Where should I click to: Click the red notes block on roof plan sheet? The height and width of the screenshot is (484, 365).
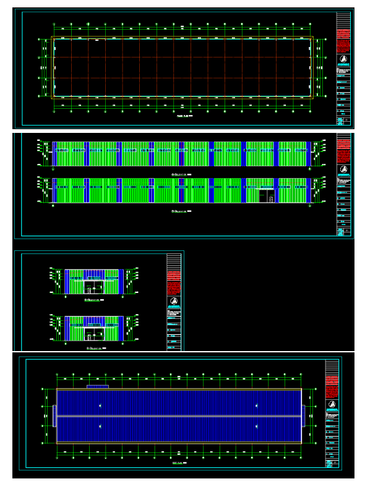click(332, 387)
